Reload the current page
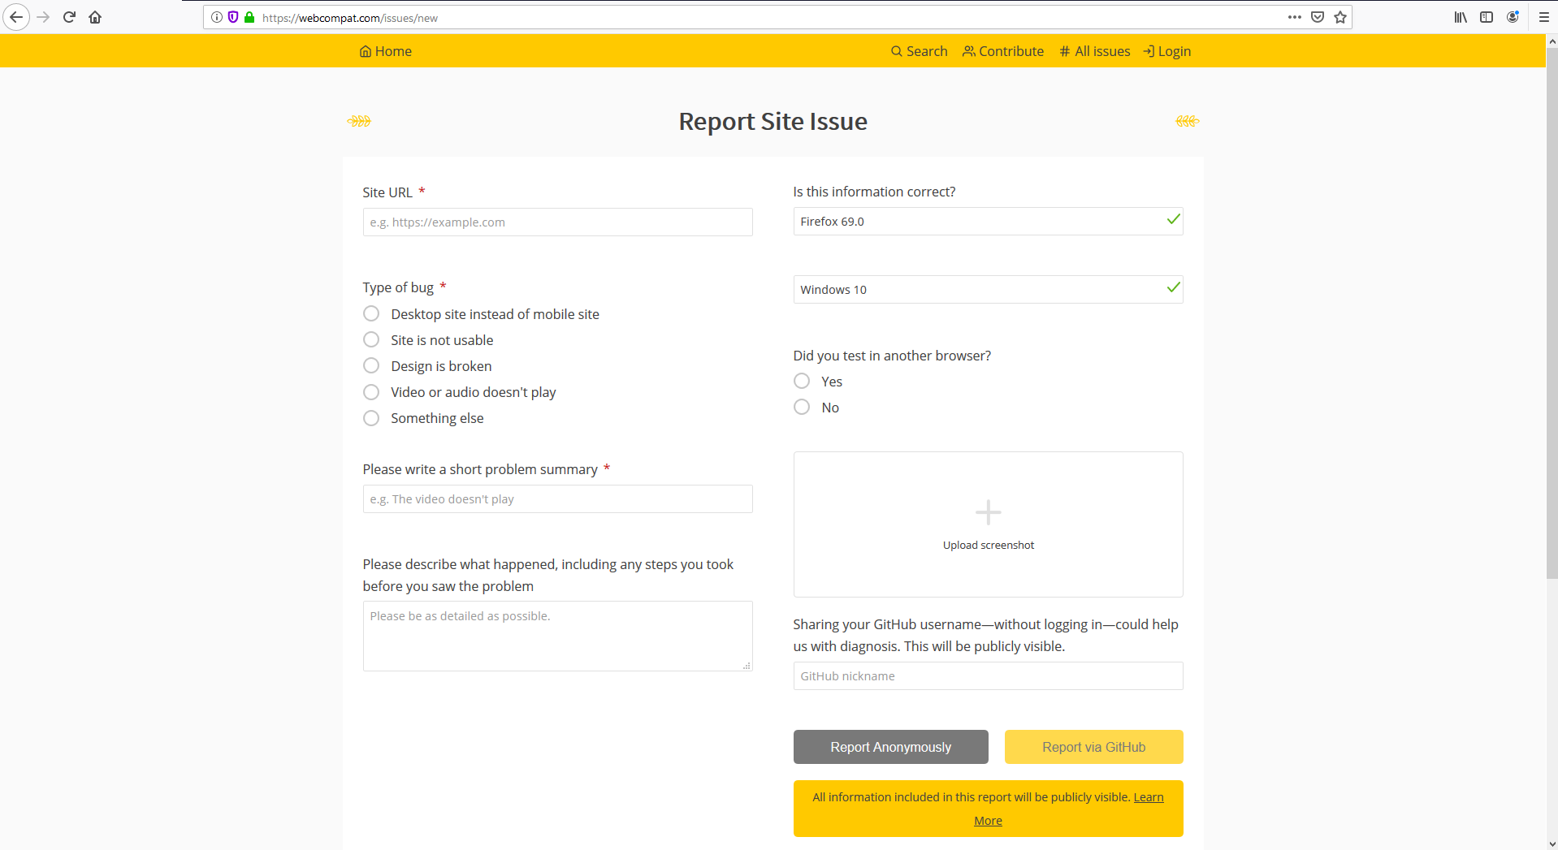 69,17
